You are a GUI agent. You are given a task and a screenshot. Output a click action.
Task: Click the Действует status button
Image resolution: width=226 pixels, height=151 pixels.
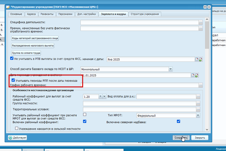[x=18, y=138]
